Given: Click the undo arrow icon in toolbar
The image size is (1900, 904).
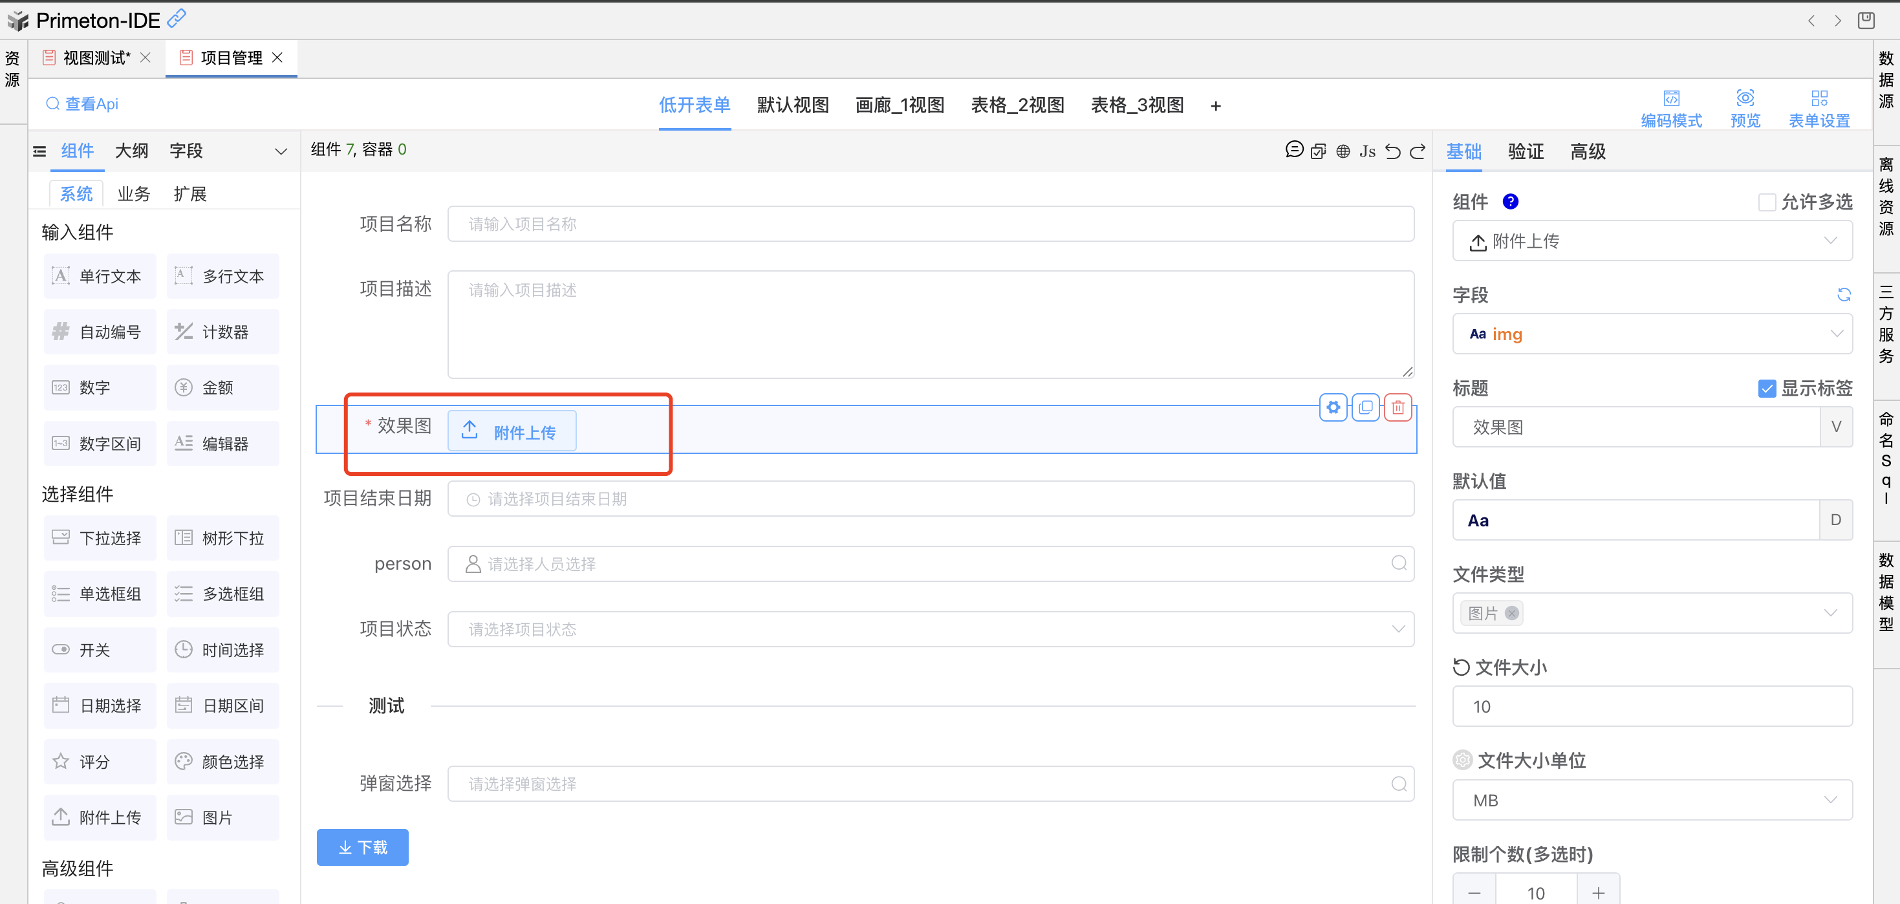Looking at the screenshot, I should click(1392, 151).
